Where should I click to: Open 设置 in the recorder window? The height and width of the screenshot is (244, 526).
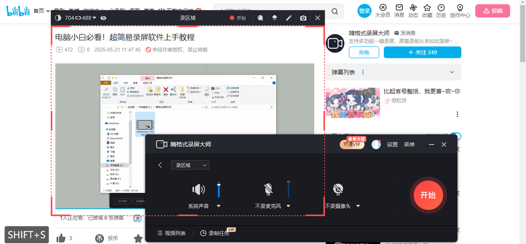392,145
